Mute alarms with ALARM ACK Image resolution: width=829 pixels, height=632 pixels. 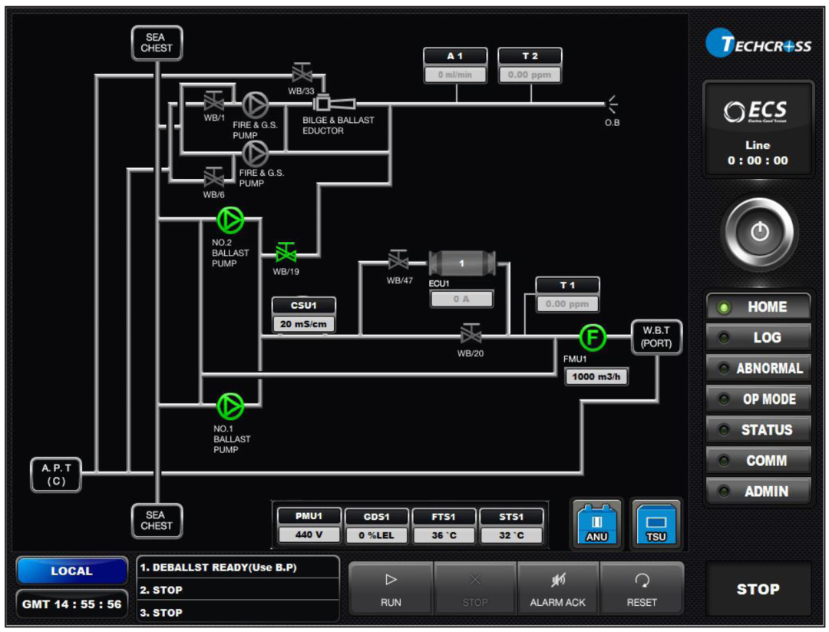click(557, 589)
